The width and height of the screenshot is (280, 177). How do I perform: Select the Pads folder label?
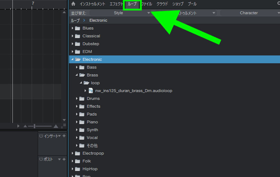[x=92, y=114]
